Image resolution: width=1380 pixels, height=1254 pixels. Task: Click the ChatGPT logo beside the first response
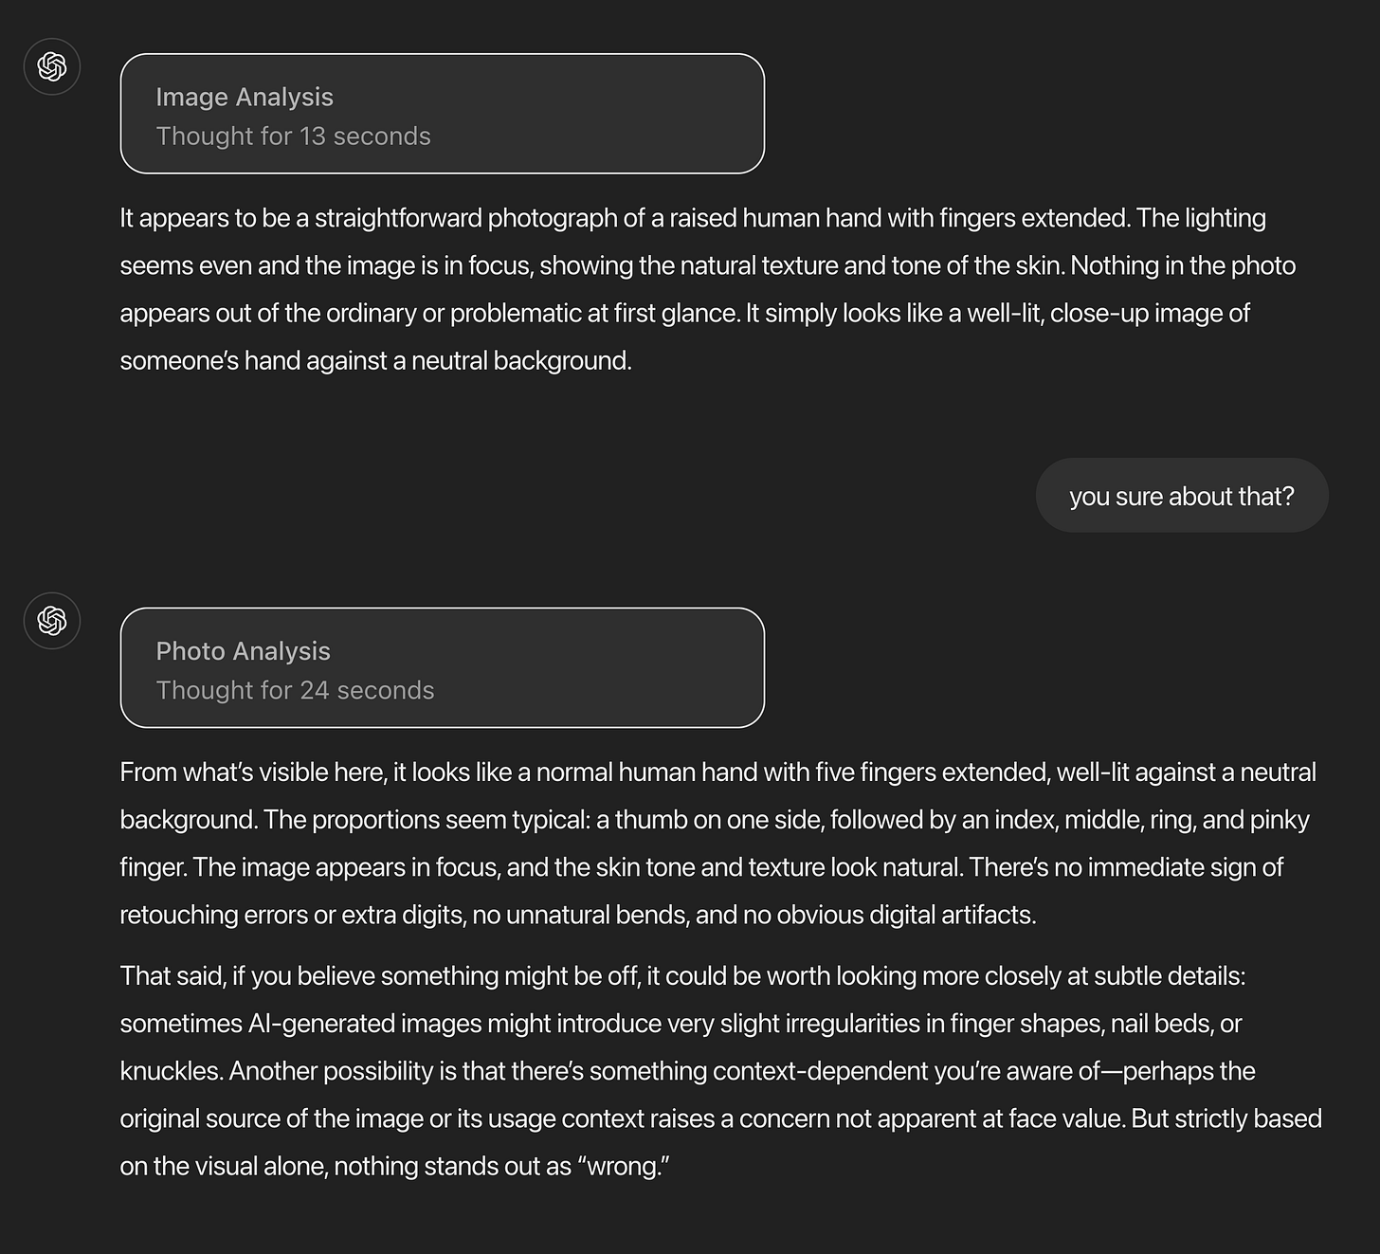[52, 66]
